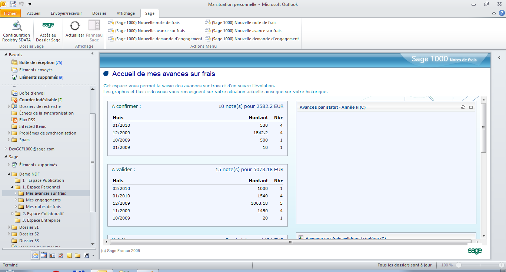Click the Send/Receive icon in quick access toolbar
The image size is (506, 272).
(x=13, y=4)
